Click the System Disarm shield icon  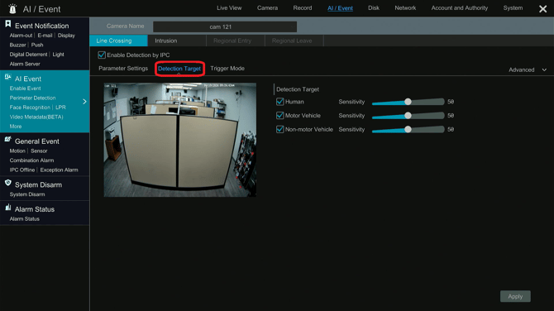tap(7, 183)
